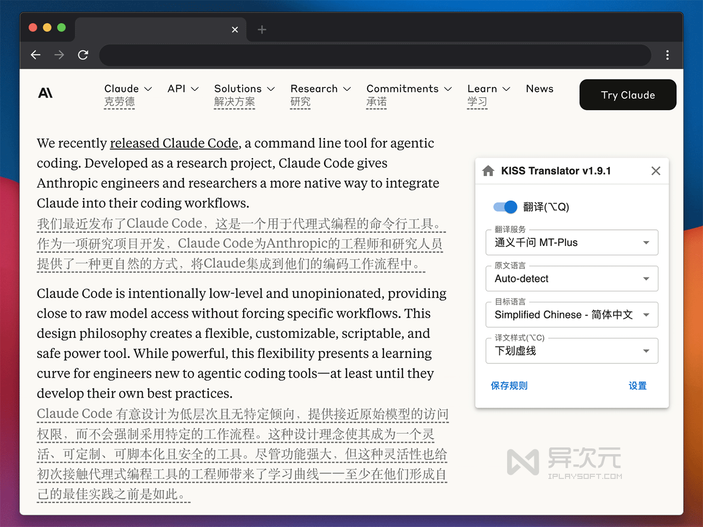Close the current browser tab

click(235, 29)
